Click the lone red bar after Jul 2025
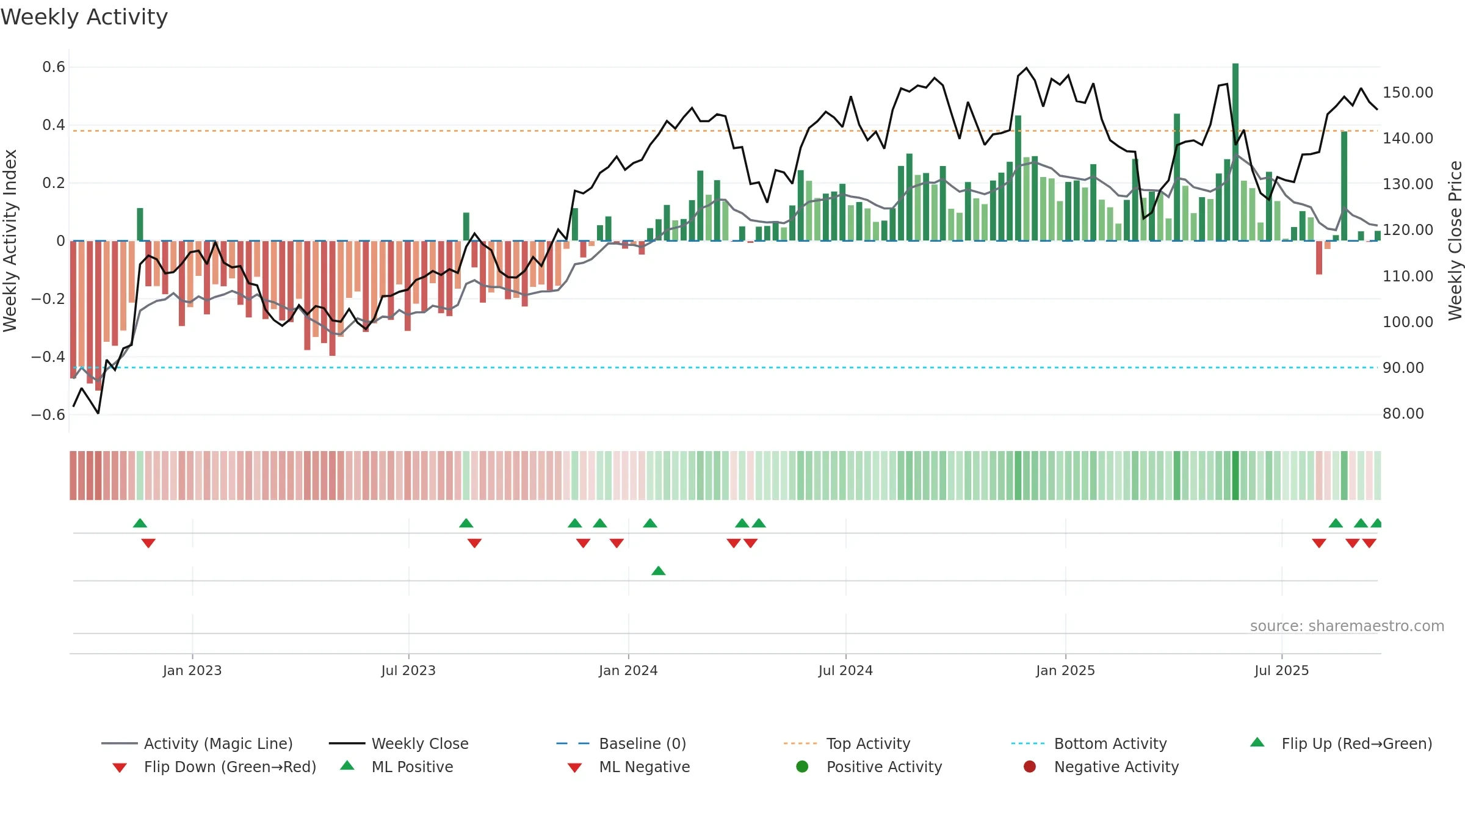 click(1319, 258)
